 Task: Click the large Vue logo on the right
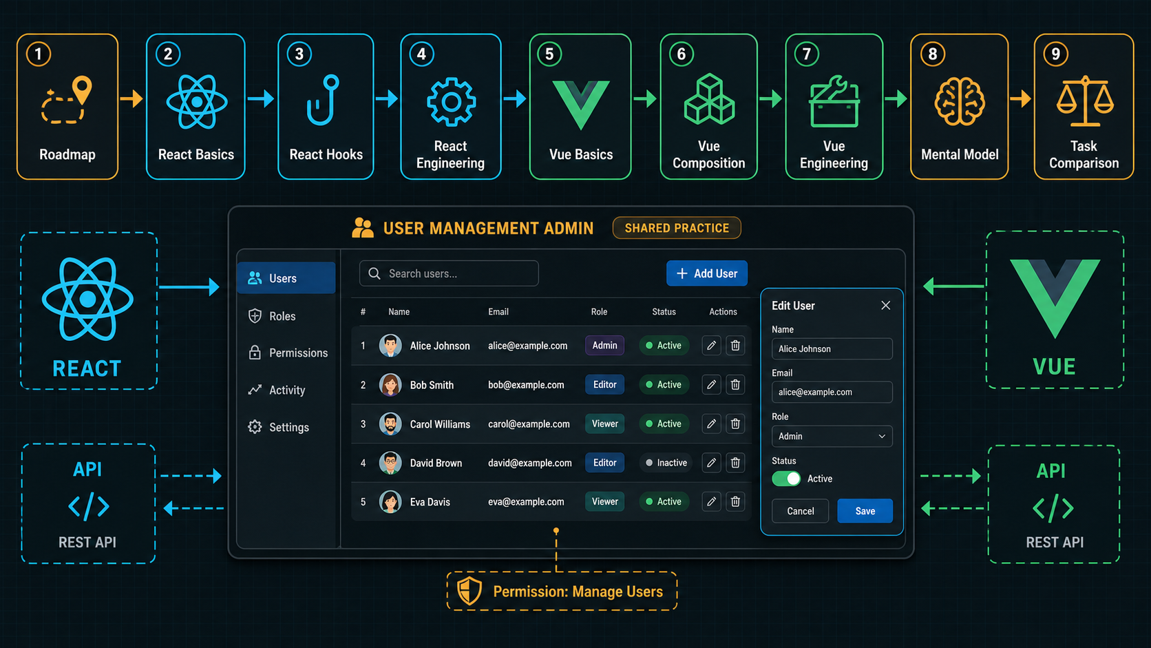[1055, 297]
